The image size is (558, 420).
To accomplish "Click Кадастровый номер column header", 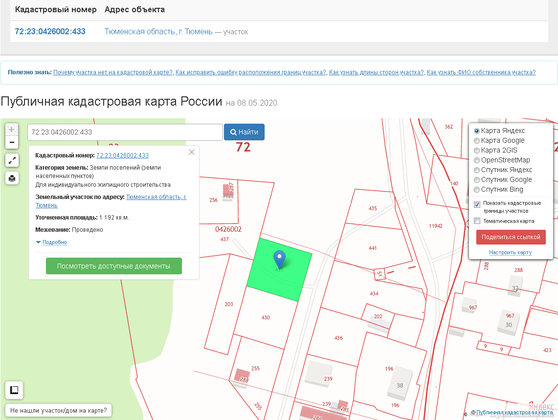I will pos(56,10).
